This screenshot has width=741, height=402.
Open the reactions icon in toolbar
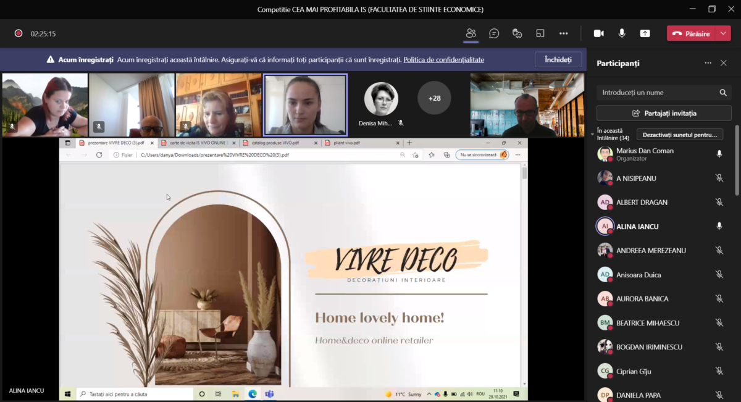pos(517,33)
